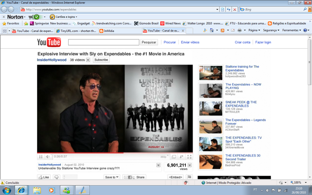Click the Windows Start button

click(6, 191)
